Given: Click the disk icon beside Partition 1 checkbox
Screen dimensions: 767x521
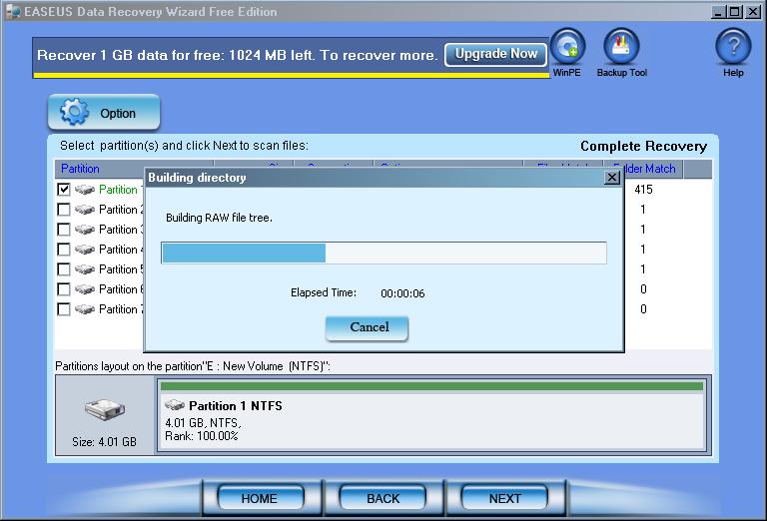Looking at the screenshot, I should coord(85,190).
